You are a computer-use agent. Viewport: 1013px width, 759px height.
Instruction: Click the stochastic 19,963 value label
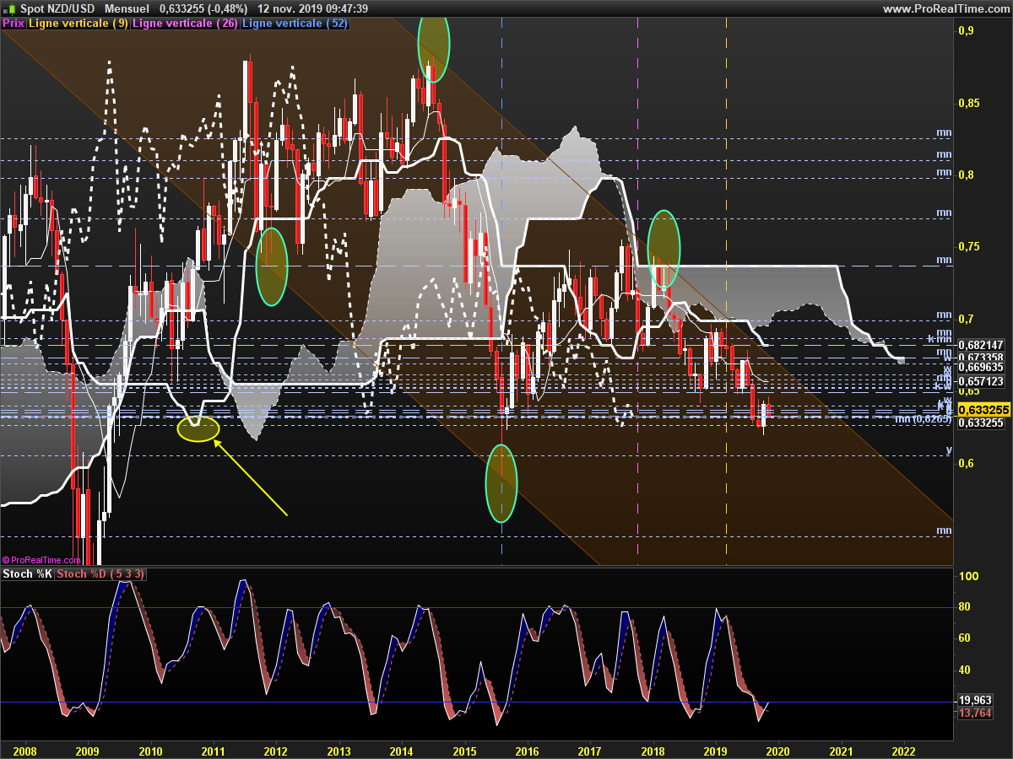pyautogui.click(x=976, y=700)
